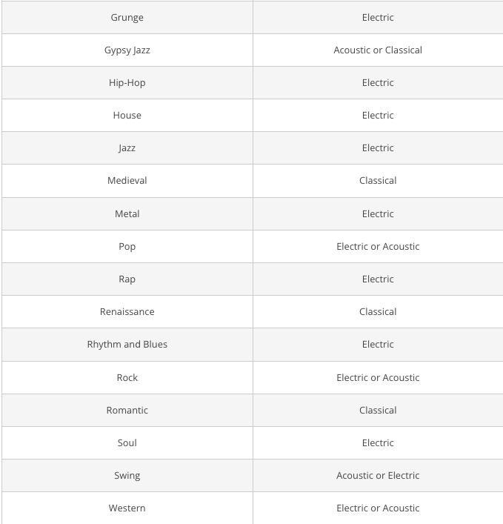Image resolution: width=503 pixels, height=524 pixels.
Task: Click the Rhythm and Blues cell
Action: 127,344
